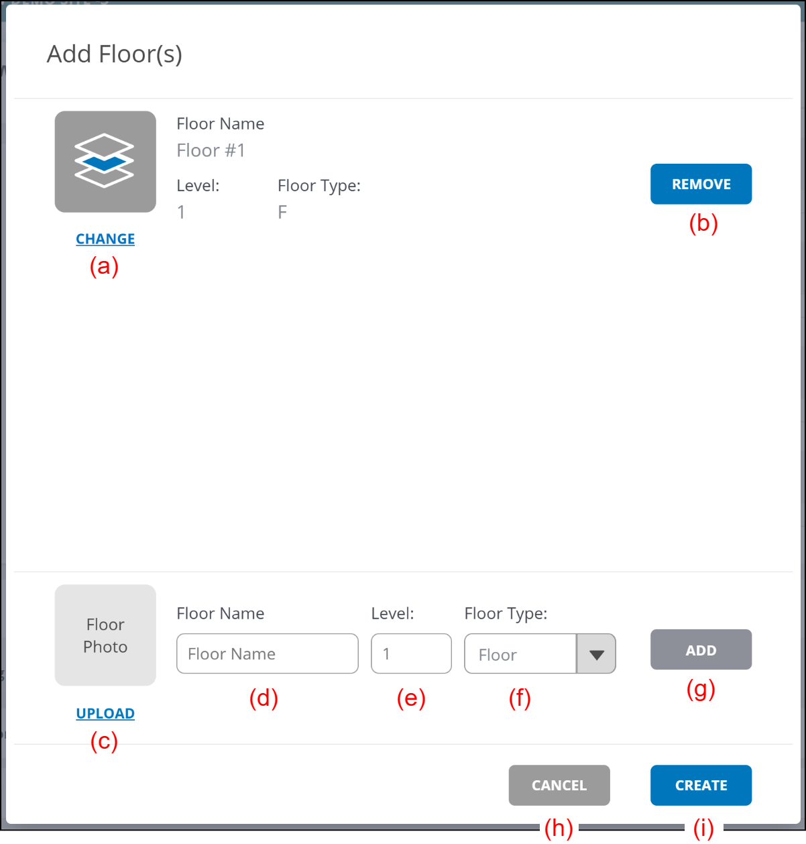The image size is (806, 844).
Task: Click the "Floor Type:" label above the dropdown
Action: click(x=506, y=613)
